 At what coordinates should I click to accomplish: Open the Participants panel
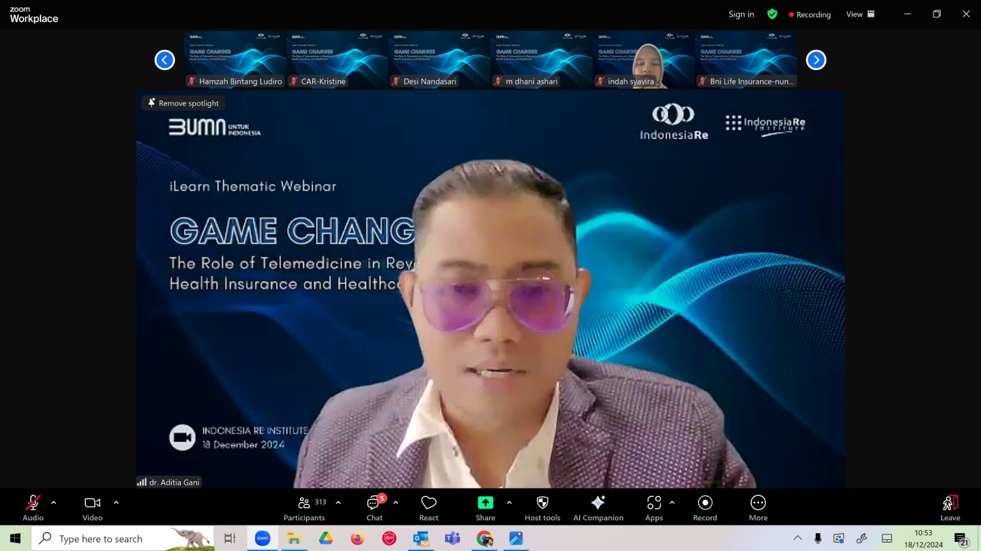(x=304, y=508)
